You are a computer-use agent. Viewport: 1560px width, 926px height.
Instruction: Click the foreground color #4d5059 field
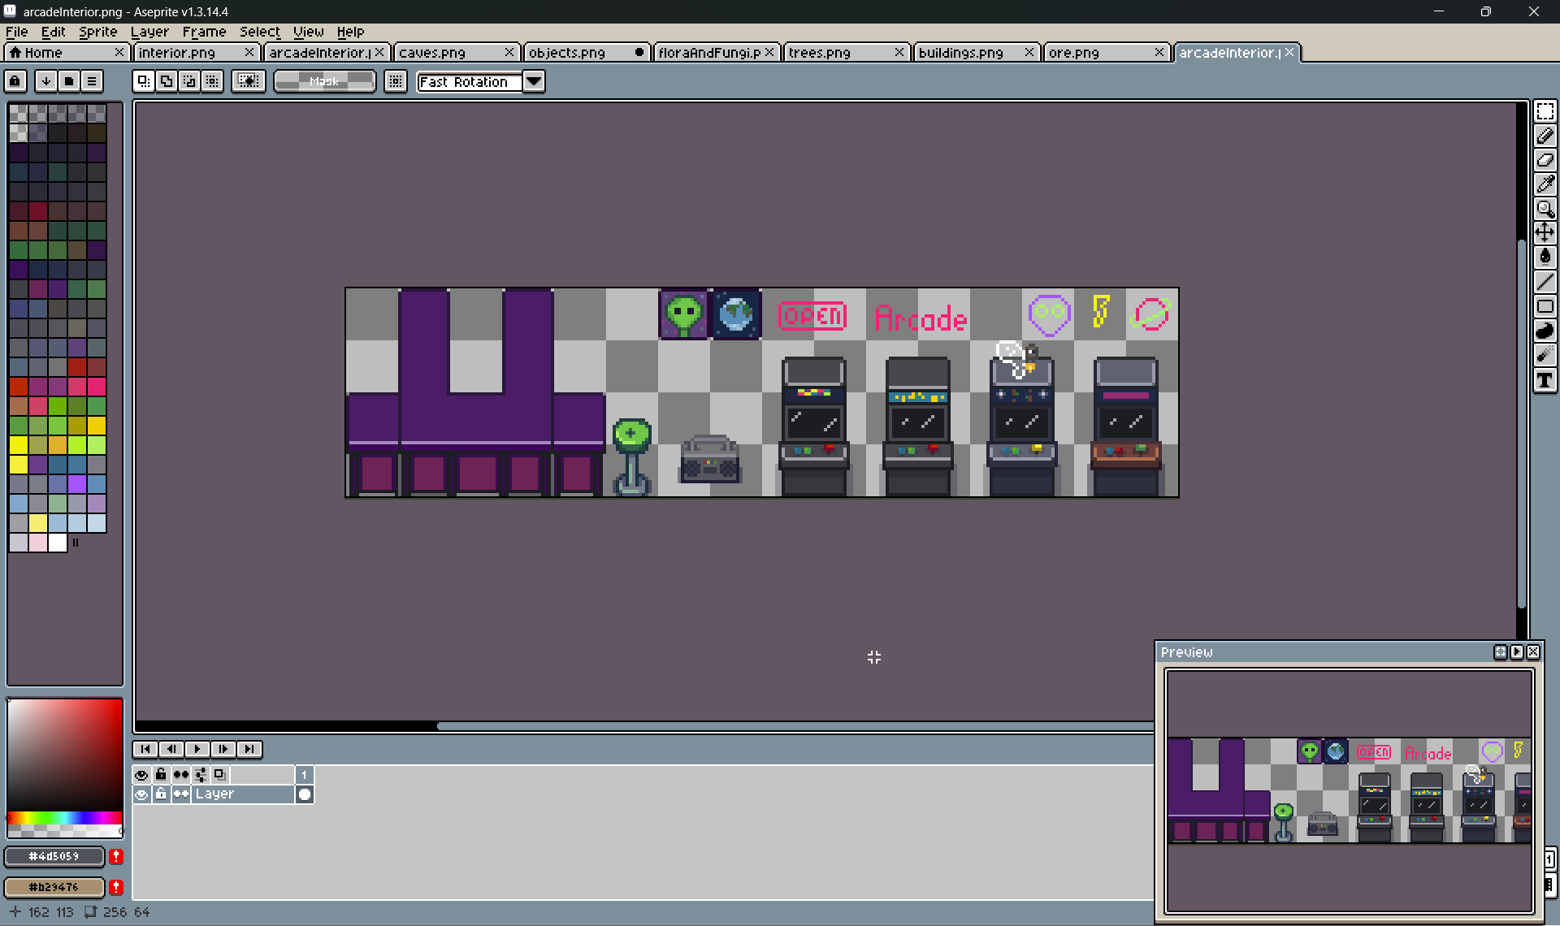pos(54,856)
